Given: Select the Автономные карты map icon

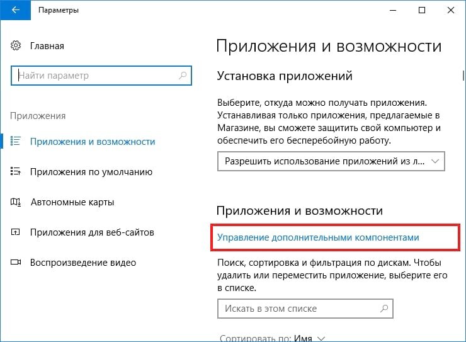Looking at the screenshot, I should 16,202.
